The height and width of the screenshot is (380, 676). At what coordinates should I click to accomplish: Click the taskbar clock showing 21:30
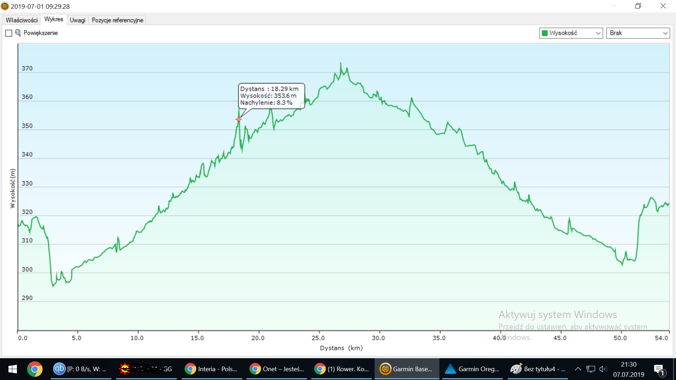point(628,369)
